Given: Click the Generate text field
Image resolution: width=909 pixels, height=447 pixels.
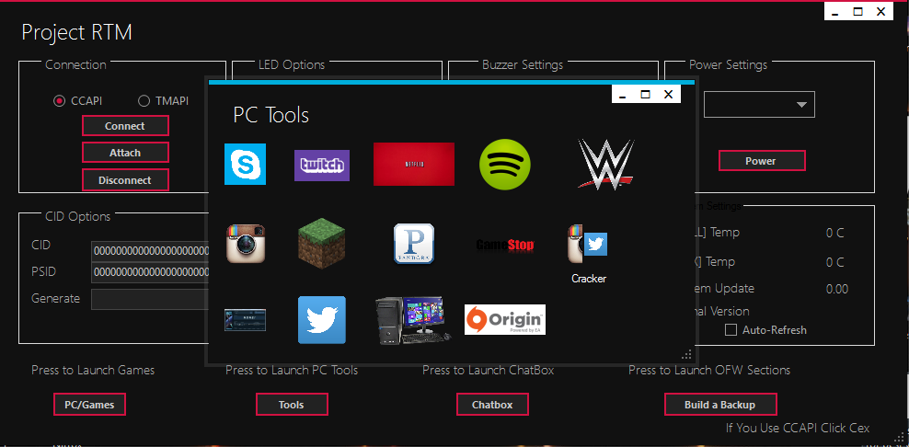Looking at the screenshot, I should pos(149,299).
